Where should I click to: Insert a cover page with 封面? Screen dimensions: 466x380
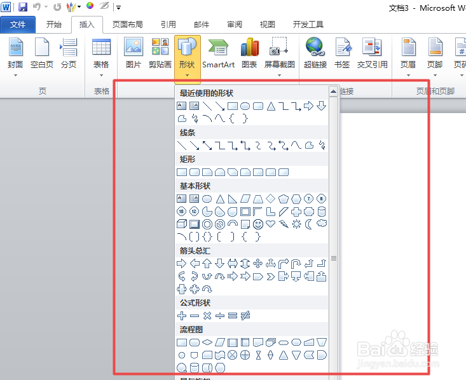click(x=15, y=57)
